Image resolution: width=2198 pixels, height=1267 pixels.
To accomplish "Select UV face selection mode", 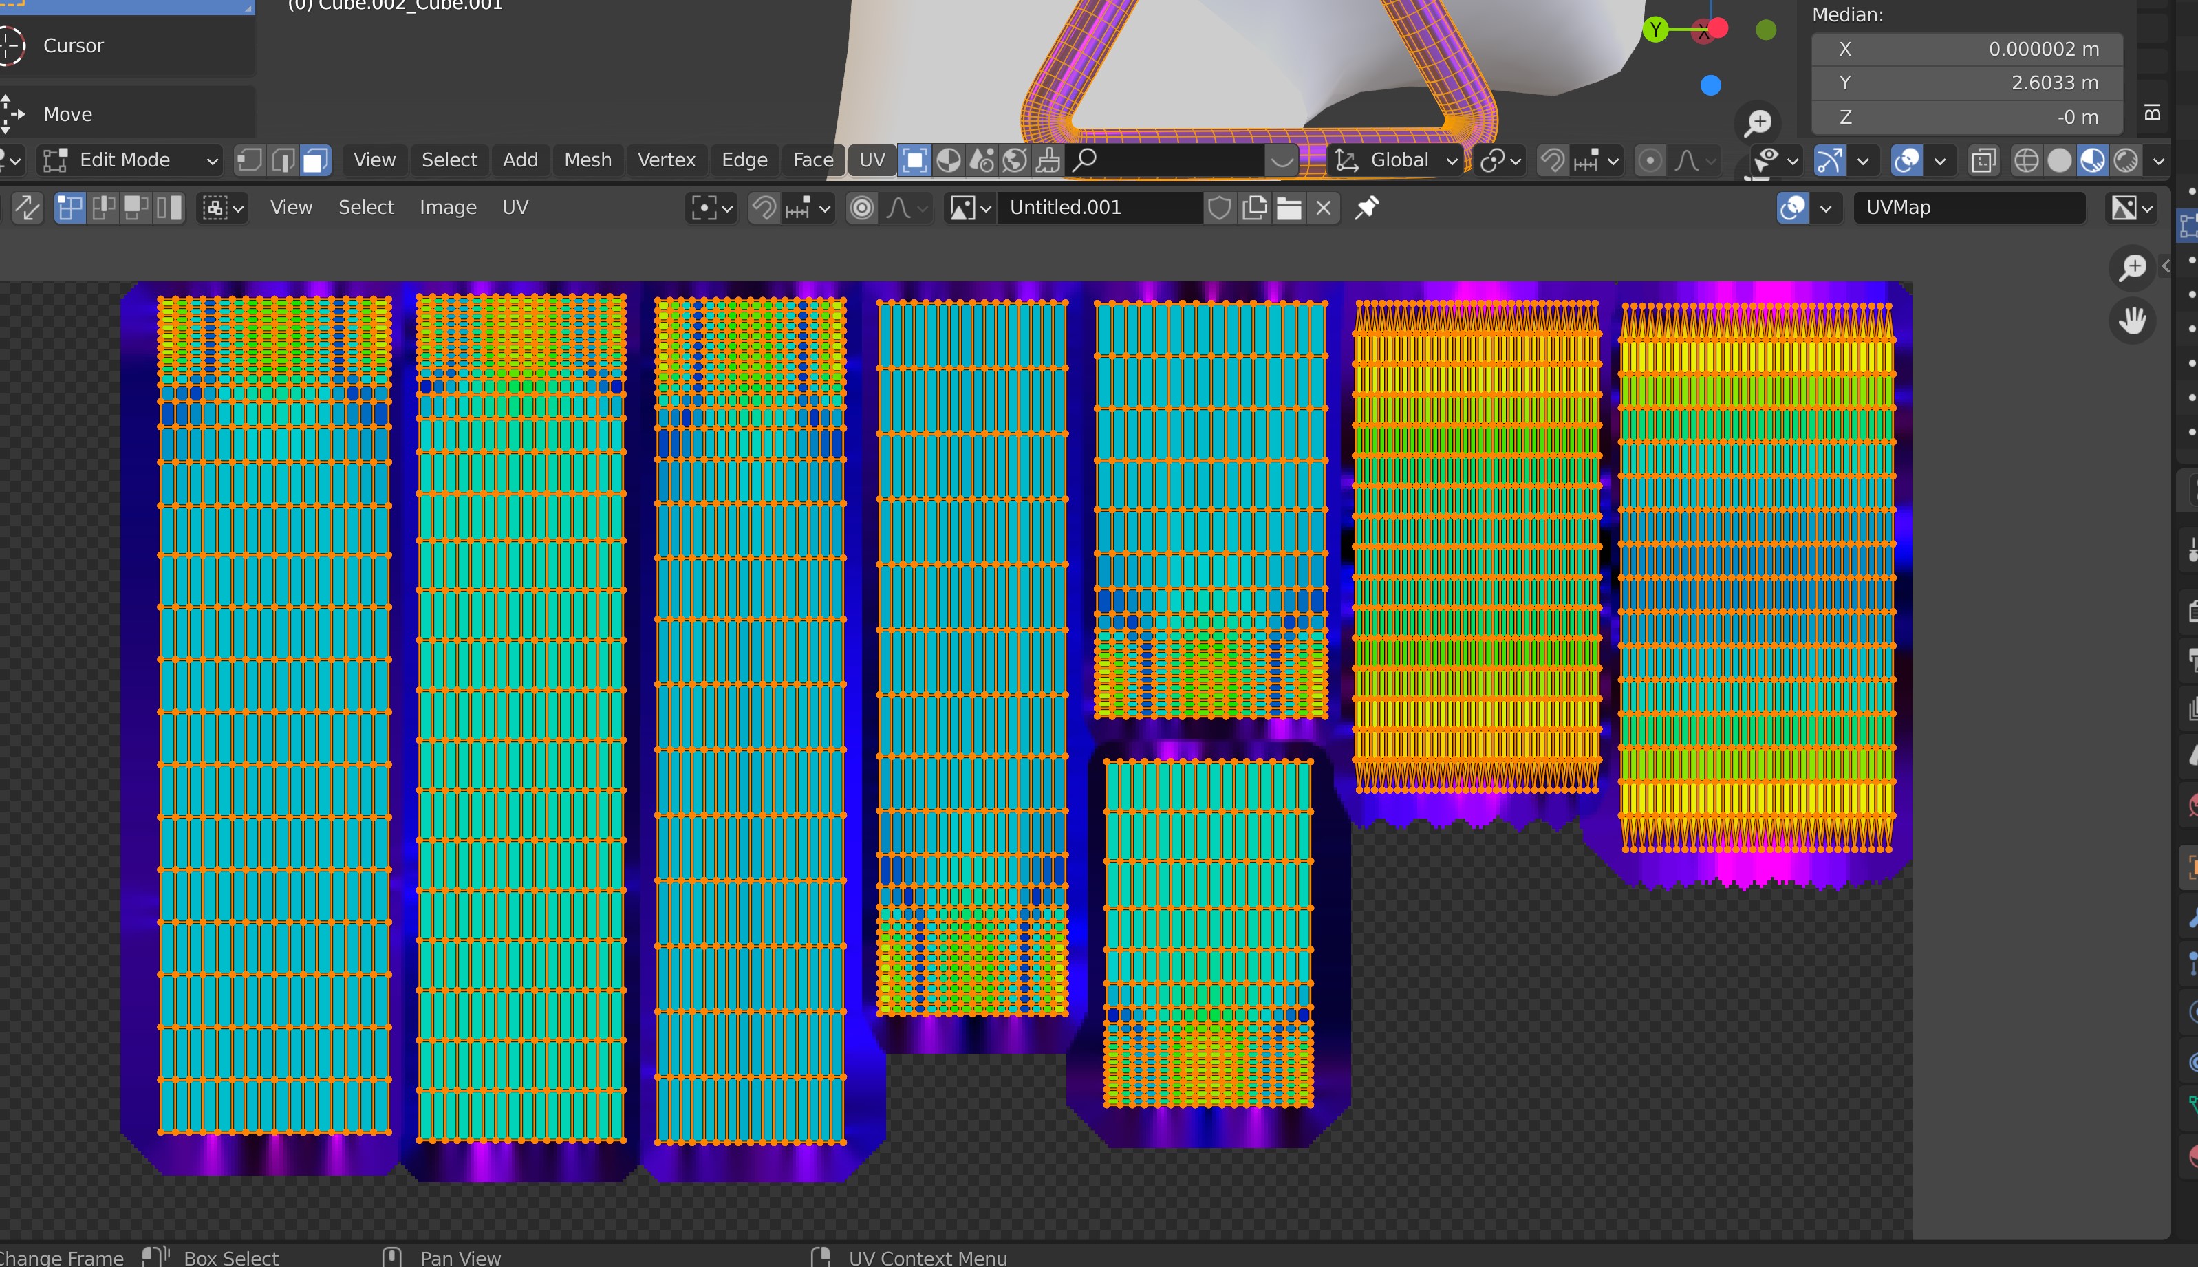I will [x=136, y=207].
